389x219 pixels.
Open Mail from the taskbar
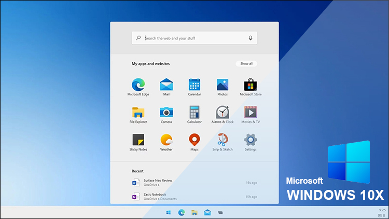tap(207, 213)
